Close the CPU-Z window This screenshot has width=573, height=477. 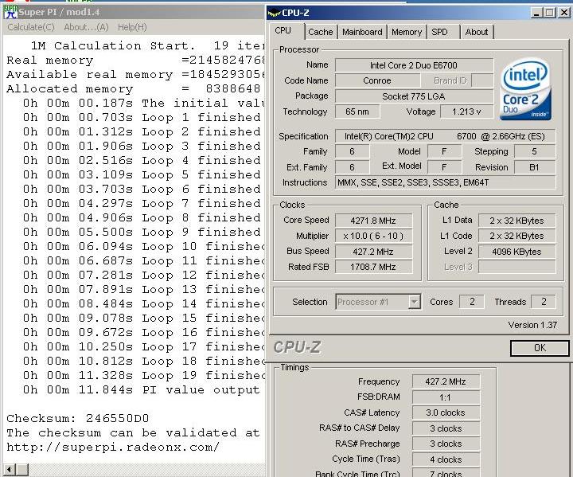[564, 14]
